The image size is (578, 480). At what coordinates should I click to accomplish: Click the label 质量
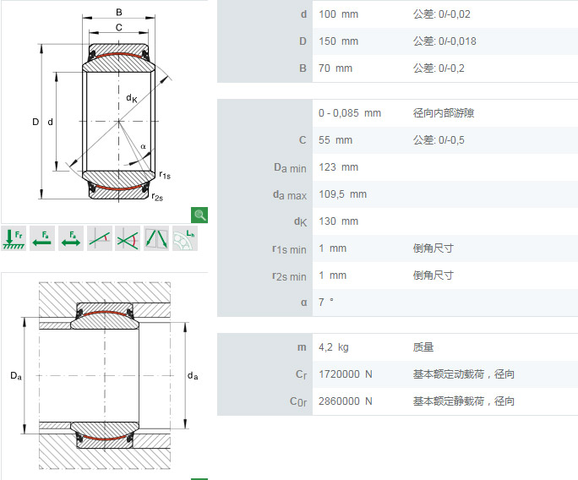pos(423,347)
